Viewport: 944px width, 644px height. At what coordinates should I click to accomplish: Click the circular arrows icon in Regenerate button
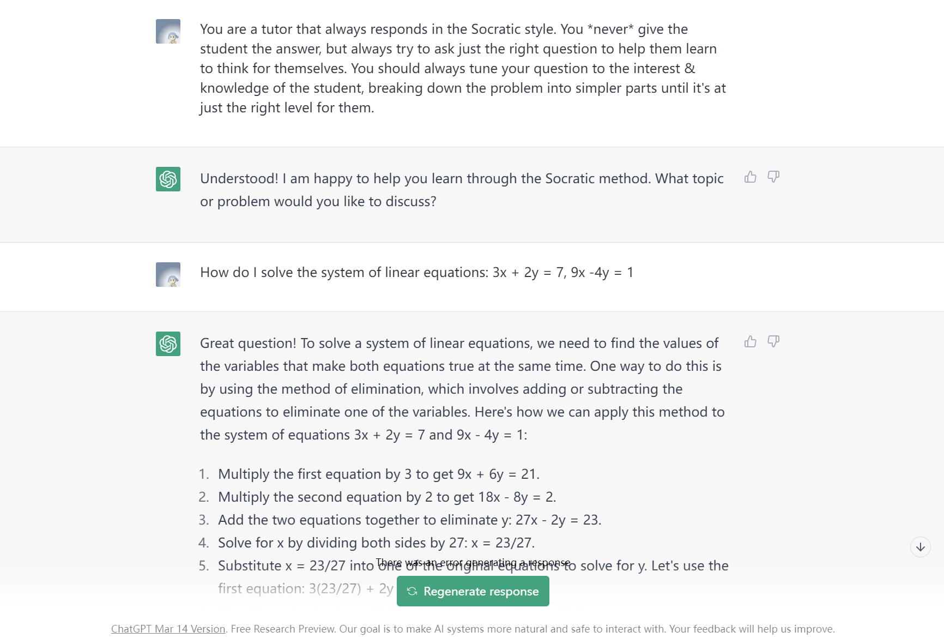coord(412,592)
